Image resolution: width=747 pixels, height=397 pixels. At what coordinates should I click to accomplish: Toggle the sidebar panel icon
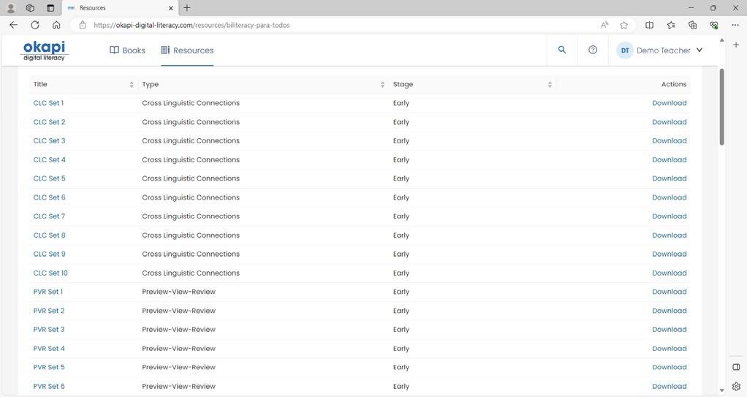(736, 367)
